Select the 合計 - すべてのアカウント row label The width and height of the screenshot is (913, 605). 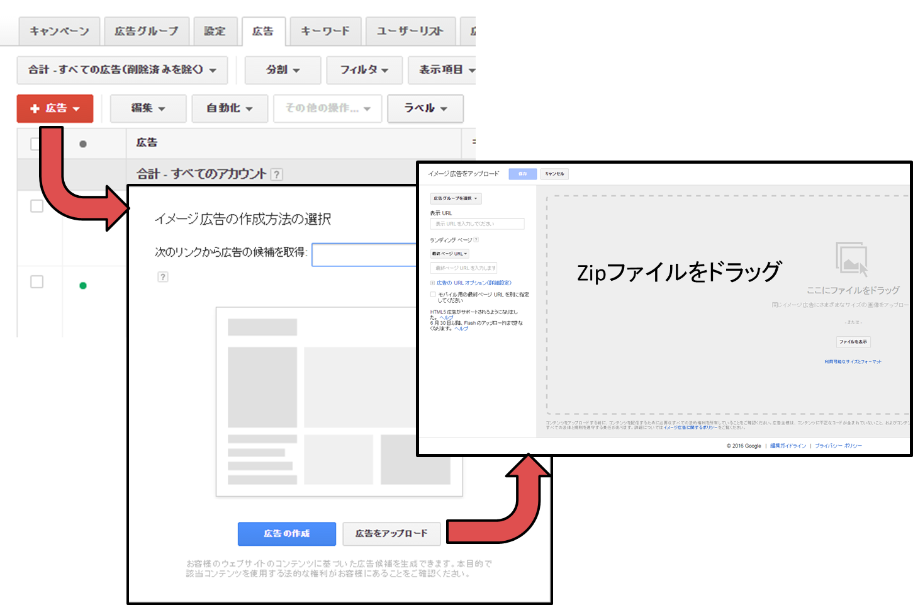point(201,174)
